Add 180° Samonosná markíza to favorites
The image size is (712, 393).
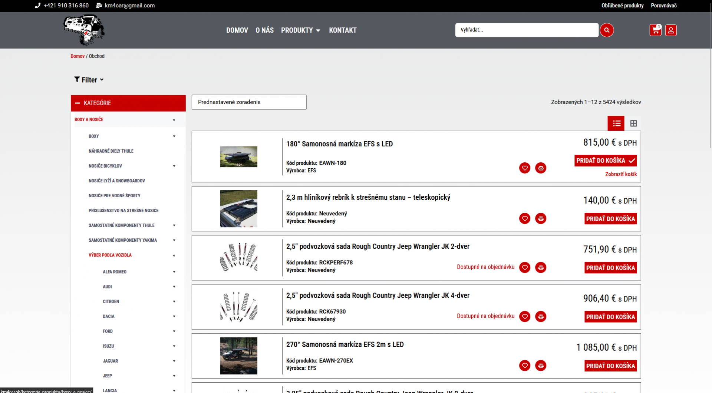[525, 168]
